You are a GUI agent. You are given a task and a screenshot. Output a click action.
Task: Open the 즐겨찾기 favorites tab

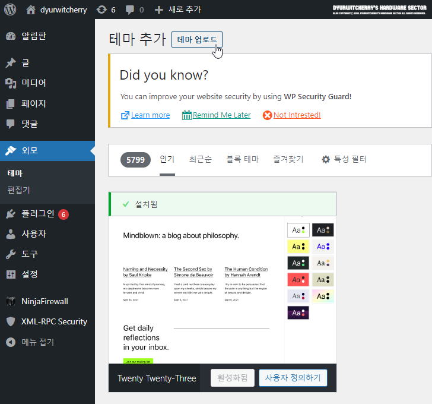tap(288, 159)
